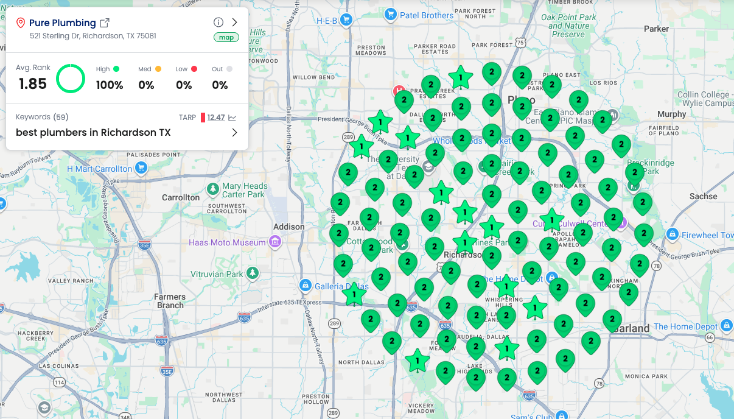Click the Sachse town label on the map
Image resolution: width=734 pixels, height=419 pixels.
pos(704,196)
